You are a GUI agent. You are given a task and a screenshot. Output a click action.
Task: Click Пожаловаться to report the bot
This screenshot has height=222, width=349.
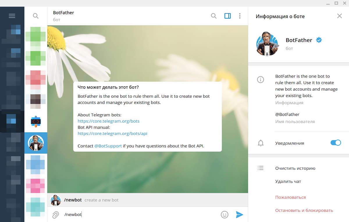[x=291, y=197]
